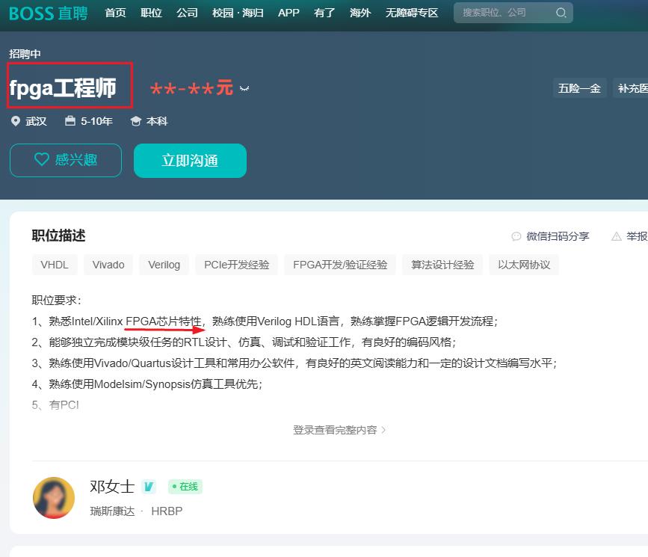Click the recruiter verified badge icon
648x557 pixels.
tap(149, 487)
